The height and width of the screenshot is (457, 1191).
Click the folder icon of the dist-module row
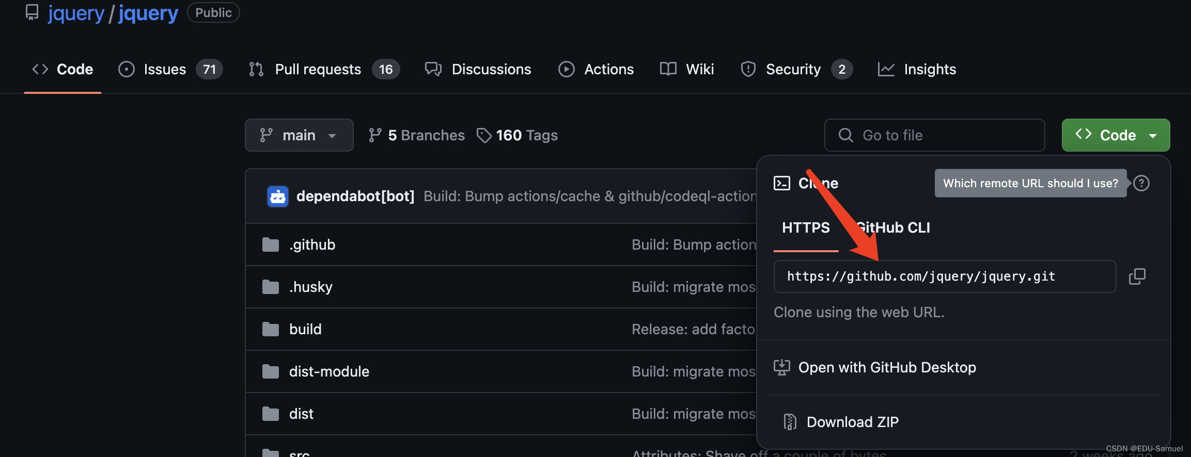[271, 371]
